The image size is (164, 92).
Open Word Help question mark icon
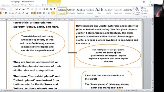pyautogui.click(x=152, y=5)
